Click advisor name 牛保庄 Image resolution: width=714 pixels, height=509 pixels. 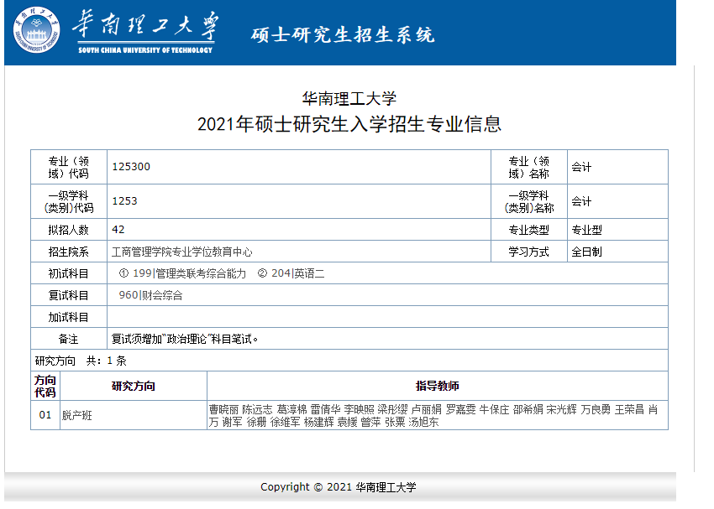pos(494,409)
